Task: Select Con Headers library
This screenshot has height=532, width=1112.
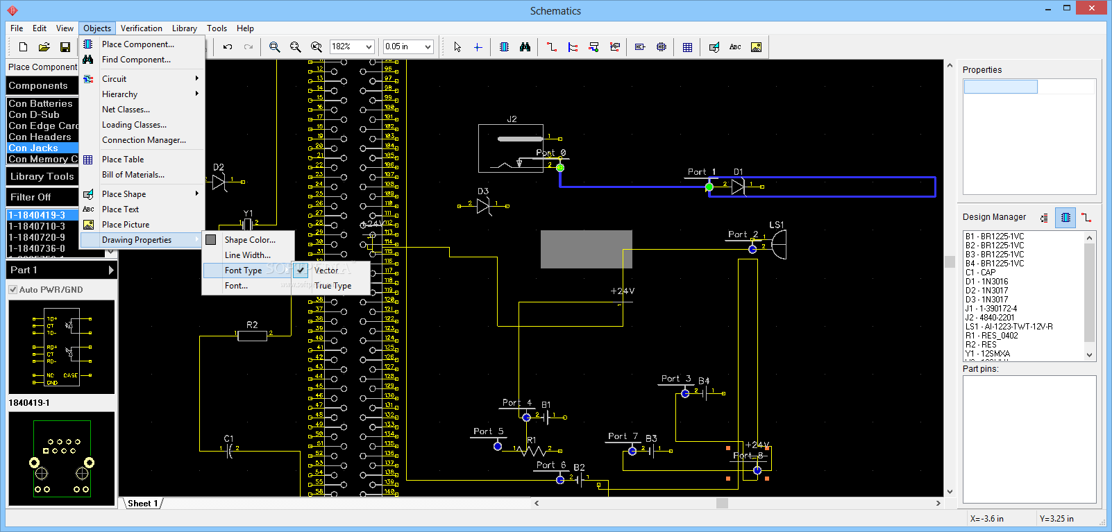Action: tap(42, 137)
